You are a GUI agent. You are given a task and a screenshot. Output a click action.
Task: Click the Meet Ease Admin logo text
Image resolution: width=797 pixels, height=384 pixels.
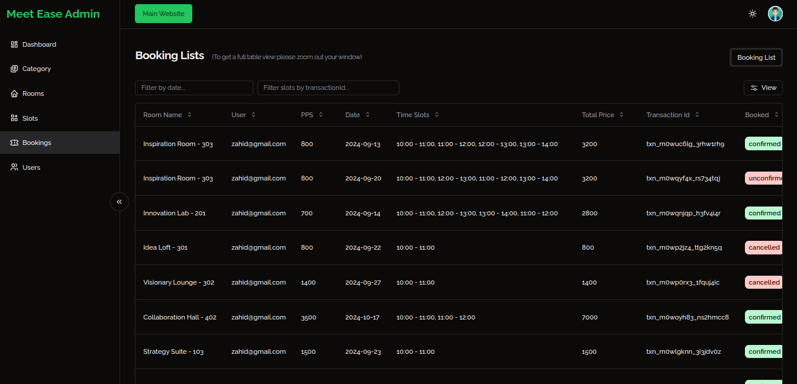53,14
